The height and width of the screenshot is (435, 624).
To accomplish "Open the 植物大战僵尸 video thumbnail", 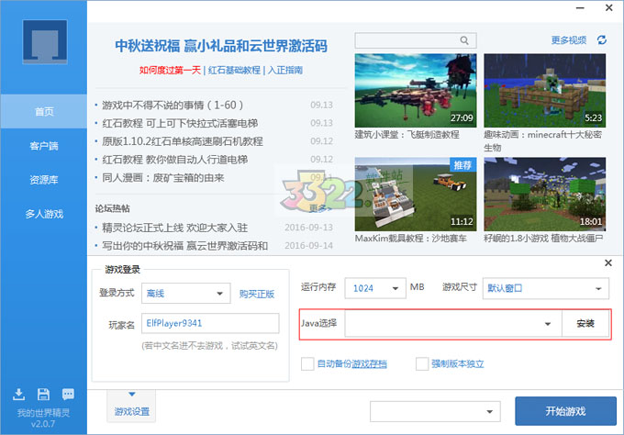I will pos(545,195).
